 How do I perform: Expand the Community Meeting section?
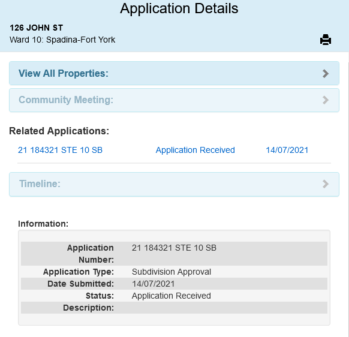(174, 100)
